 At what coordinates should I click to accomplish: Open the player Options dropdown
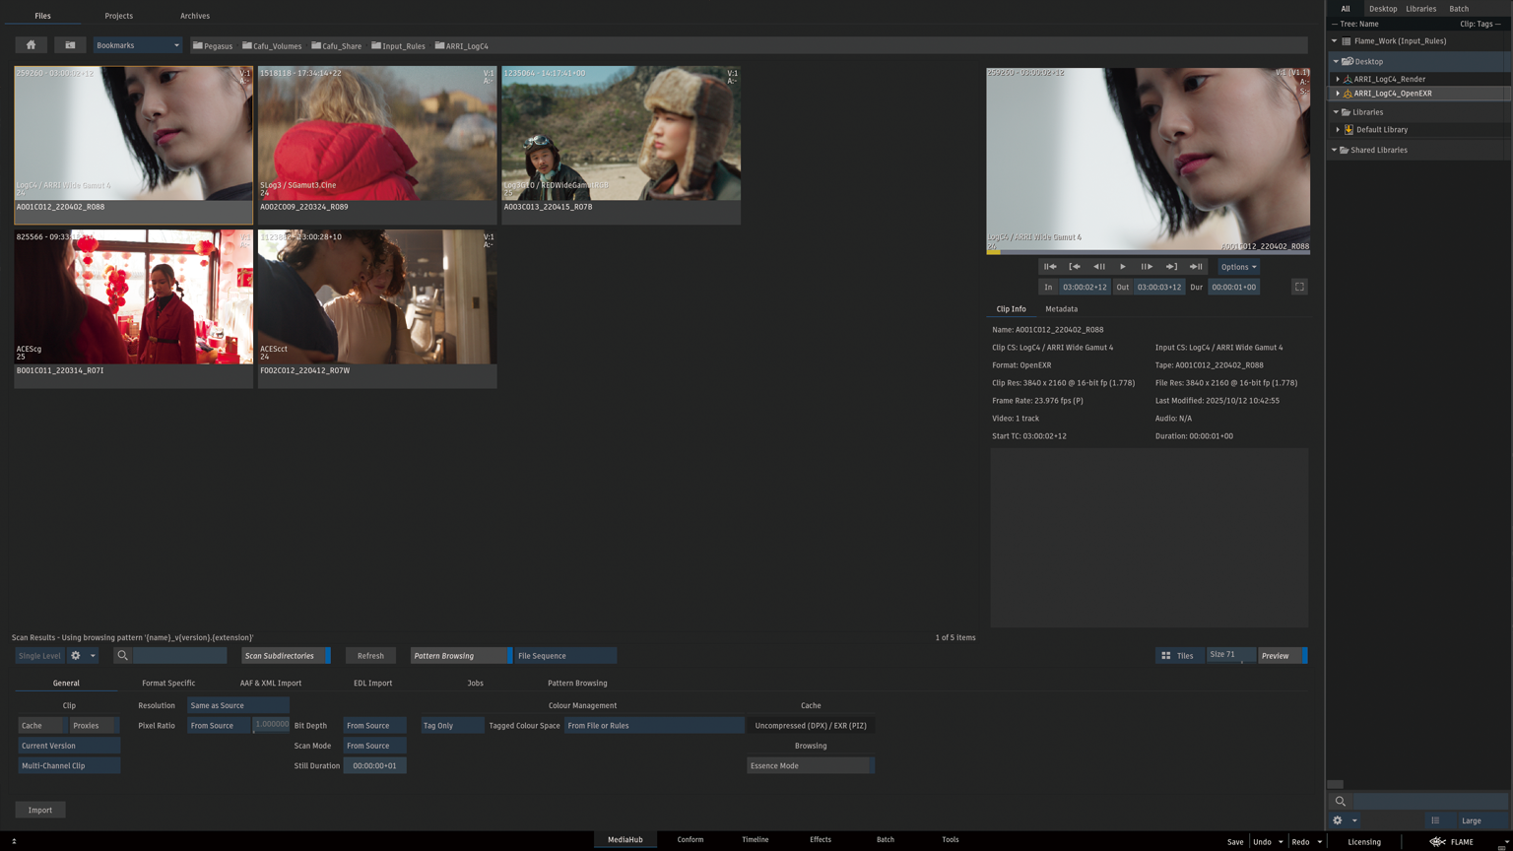click(1238, 267)
